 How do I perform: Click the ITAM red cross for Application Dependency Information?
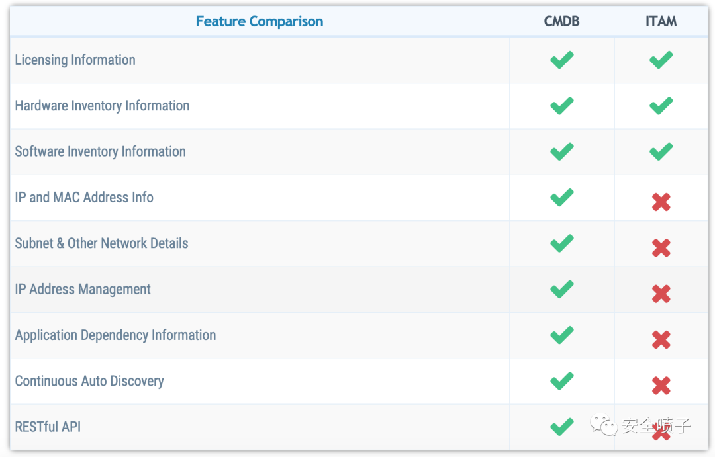tap(661, 340)
